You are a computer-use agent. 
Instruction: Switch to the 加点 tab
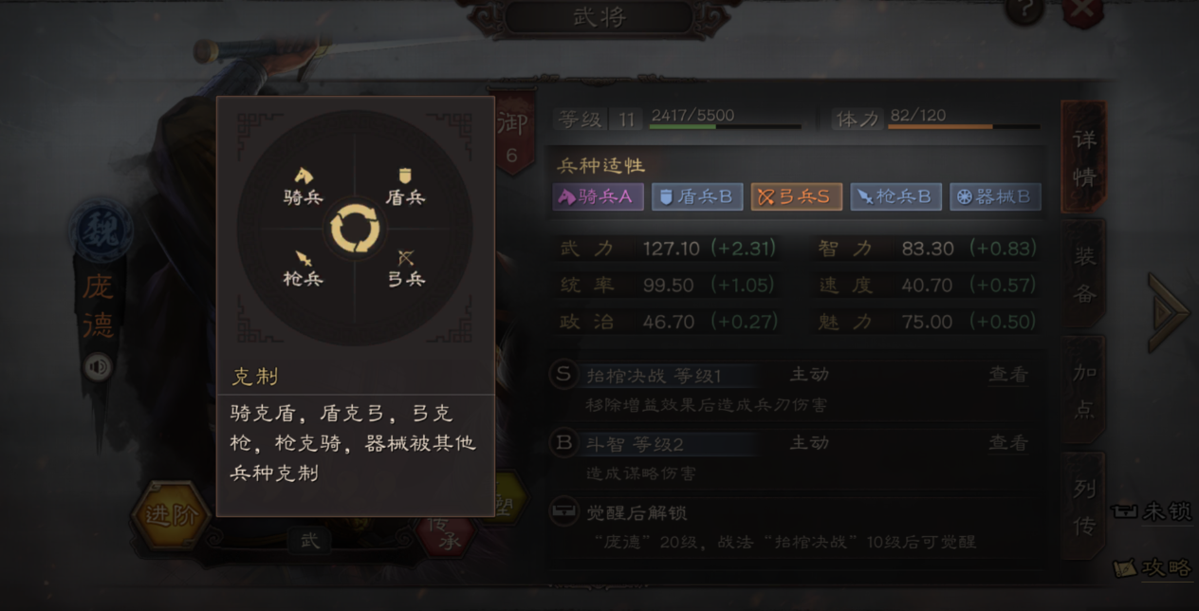coord(1084,390)
